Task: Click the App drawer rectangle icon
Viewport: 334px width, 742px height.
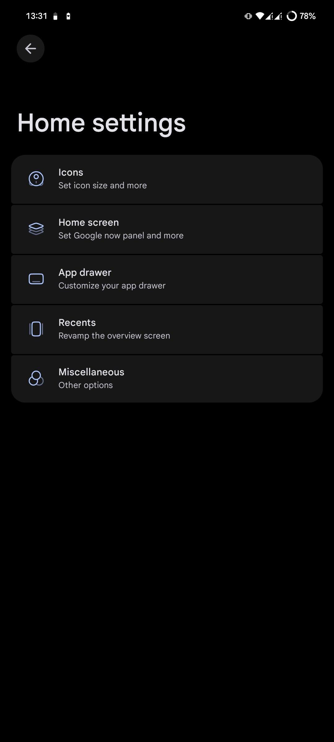Action: (x=36, y=279)
